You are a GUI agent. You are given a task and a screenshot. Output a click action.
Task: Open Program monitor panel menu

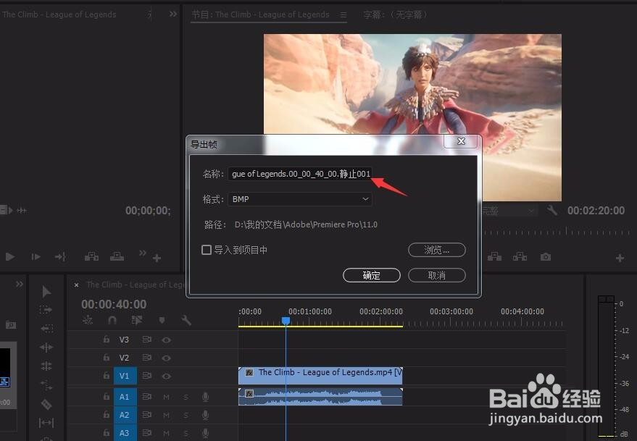344,14
